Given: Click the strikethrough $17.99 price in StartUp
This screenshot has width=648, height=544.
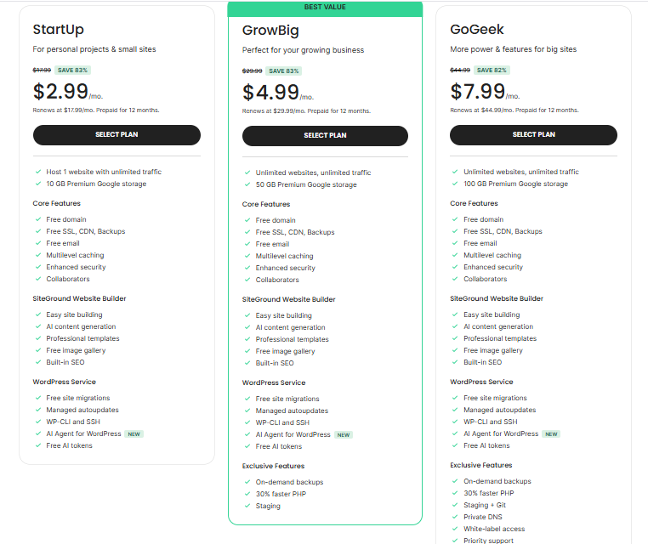Looking at the screenshot, I should pos(42,70).
